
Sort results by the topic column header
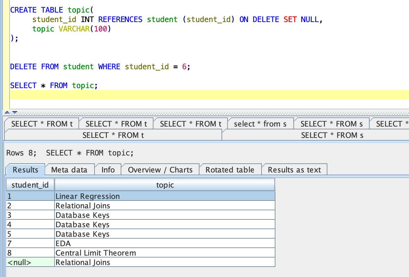click(x=165, y=185)
